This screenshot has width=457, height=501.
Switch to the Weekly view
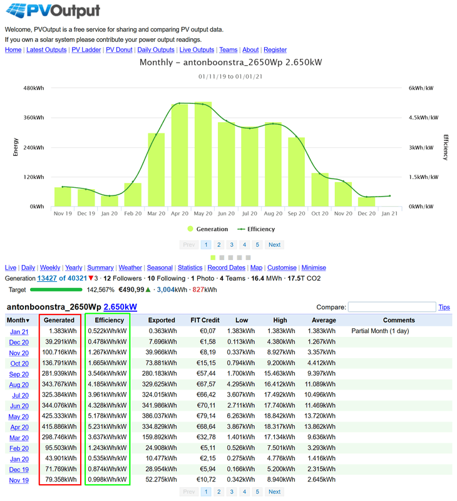click(50, 268)
